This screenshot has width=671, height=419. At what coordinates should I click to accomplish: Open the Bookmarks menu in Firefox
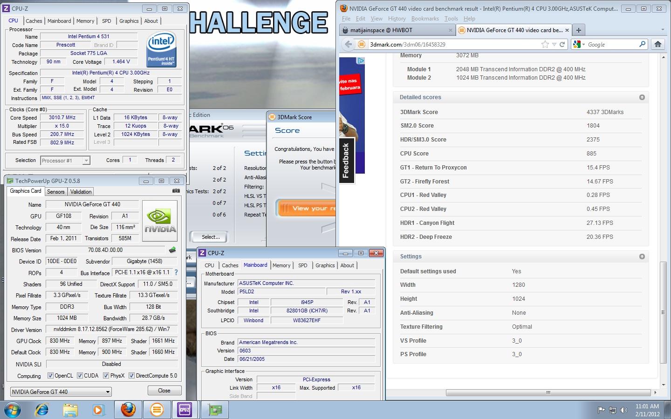pyautogui.click(x=425, y=19)
